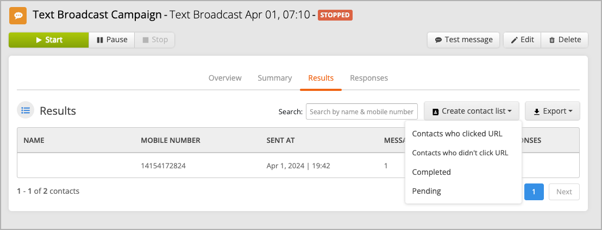
Task: Collapse the Create contact list dropdown
Action: pos(472,111)
